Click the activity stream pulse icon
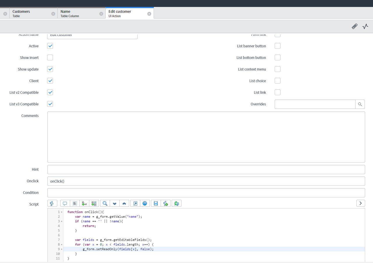This screenshot has width=373, height=263. pyautogui.click(x=365, y=26)
